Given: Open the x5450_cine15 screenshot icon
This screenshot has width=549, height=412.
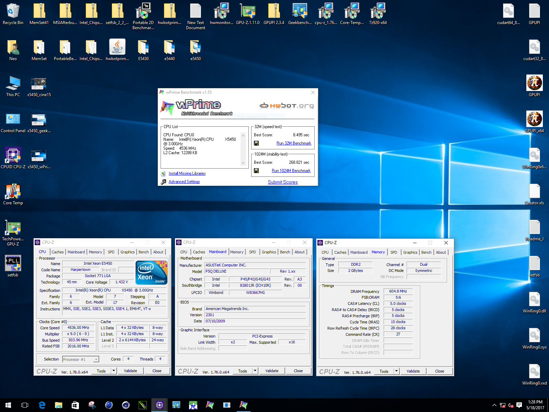Looking at the screenshot, I should pyautogui.click(x=39, y=86).
